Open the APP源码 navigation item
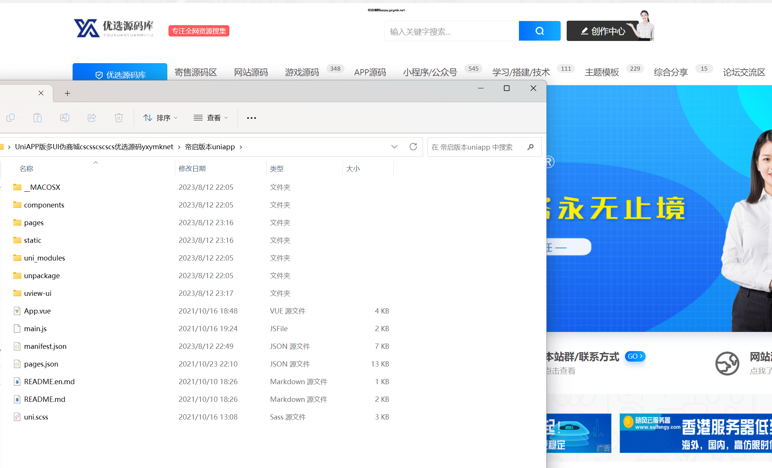The width and height of the screenshot is (772, 468). tap(370, 72)
